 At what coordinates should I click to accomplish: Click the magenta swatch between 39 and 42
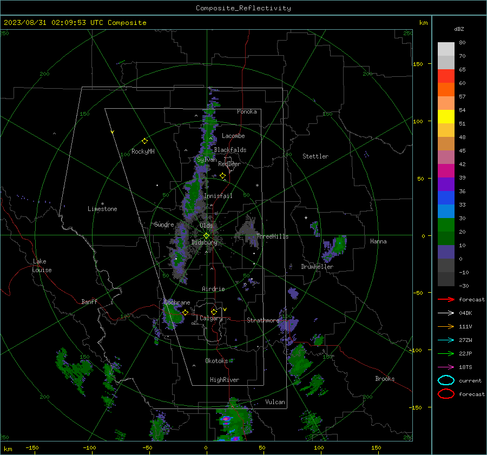pyautogui.click(x=446, y=171)
